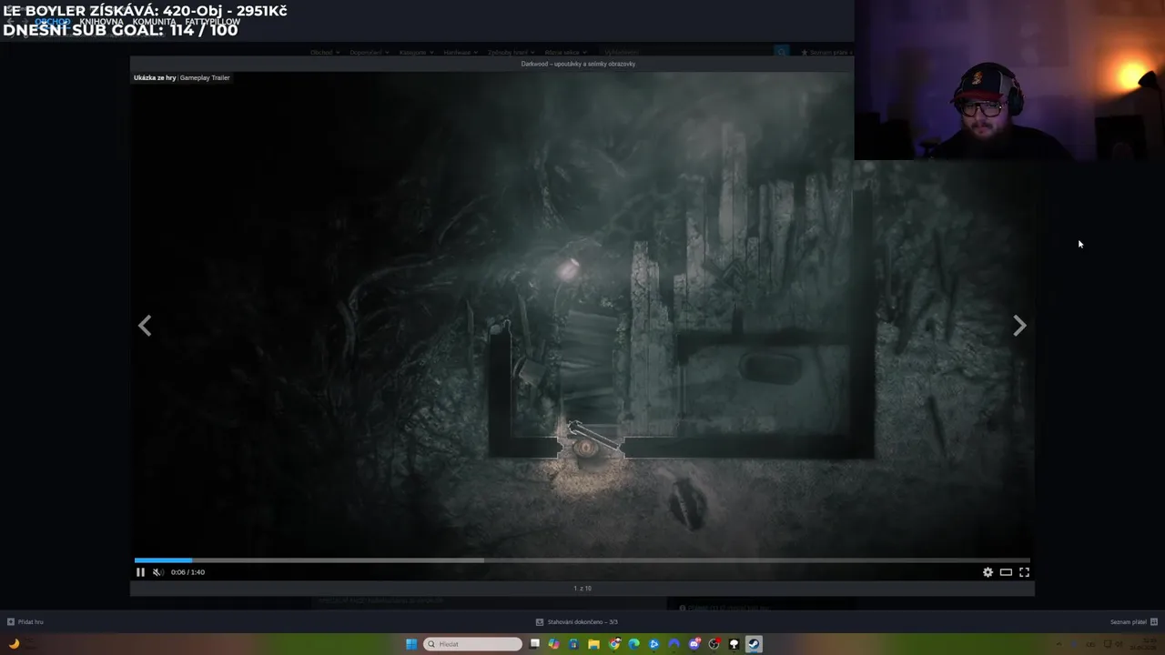Open Microsoft Edge taskbar icon

[x=634, y=644]
